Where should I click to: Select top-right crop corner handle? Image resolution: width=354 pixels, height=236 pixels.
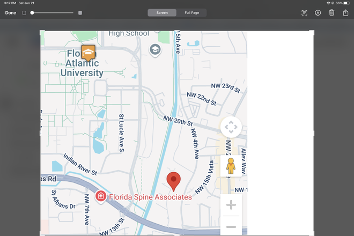point(312,33)
